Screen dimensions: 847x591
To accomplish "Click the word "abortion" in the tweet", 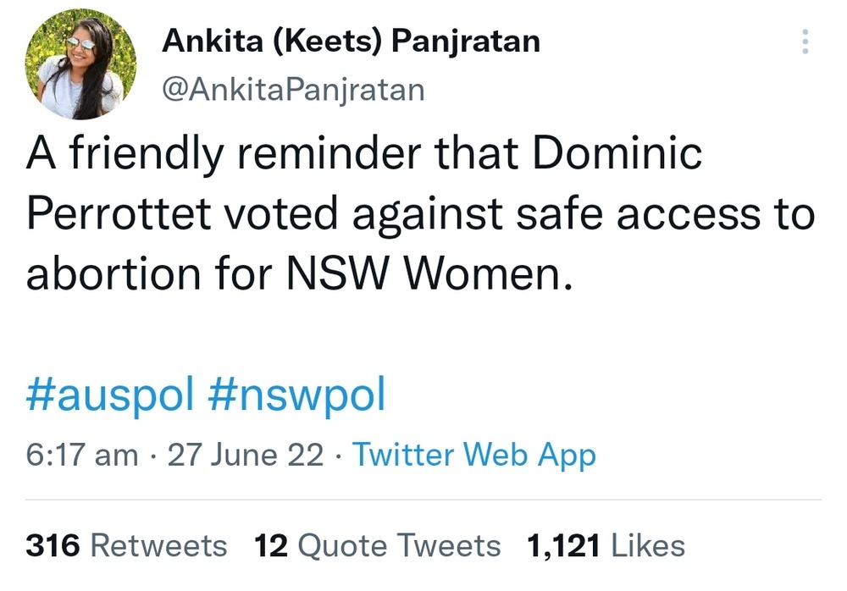I will pos(111,275).
